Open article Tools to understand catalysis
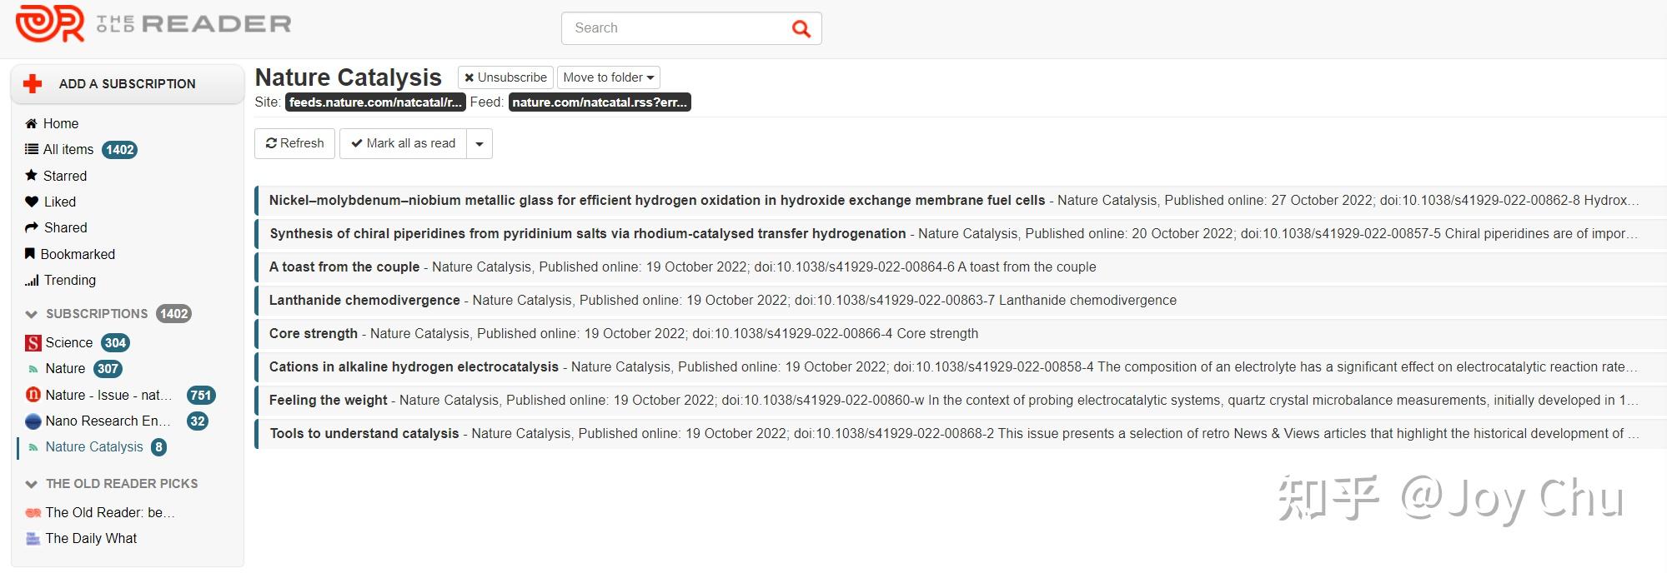The height and width of the screenshot is (573, 1667). (959, 434)
